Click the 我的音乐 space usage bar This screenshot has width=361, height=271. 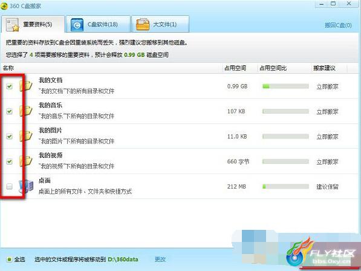(285, 111)
